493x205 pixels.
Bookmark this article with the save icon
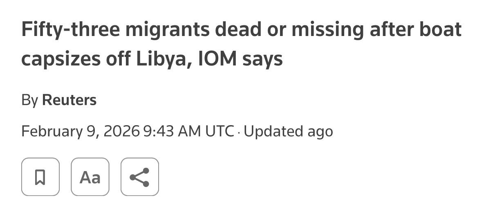(x=40, y=177)
